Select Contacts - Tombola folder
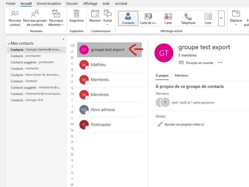 point(36,81)
